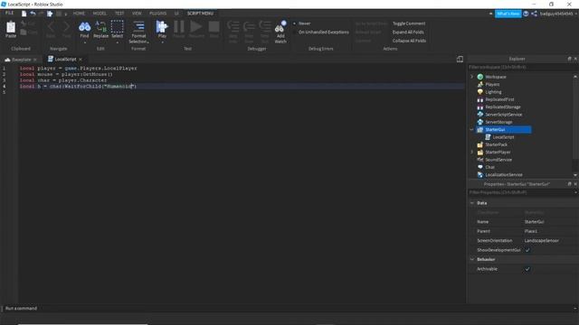Screen dimensions: 579x325
Task: Switch to the TEST ribbon tab
Action: (x=119, y=14)
